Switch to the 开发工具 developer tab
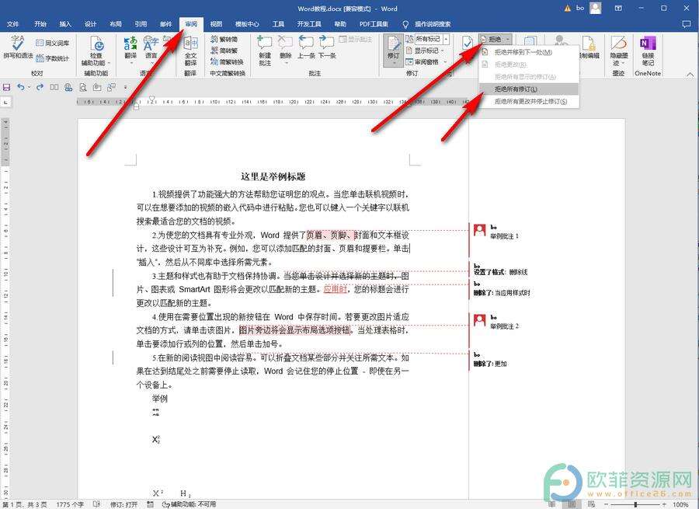699x509 pixels. coord(309,24)
